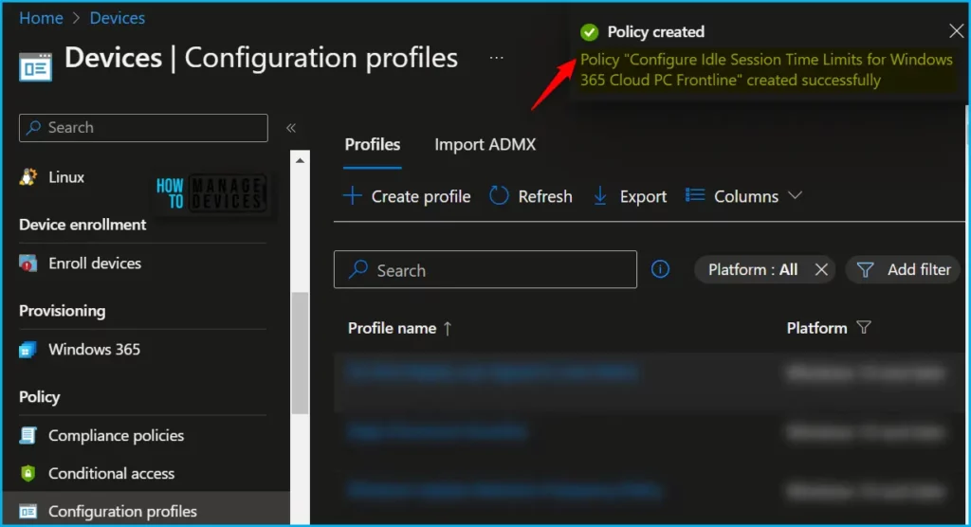The width and height of the screenshot is (971, 527).
Task: Select Configuration profiles in the sidebar
Action: [x=122, y=511]
